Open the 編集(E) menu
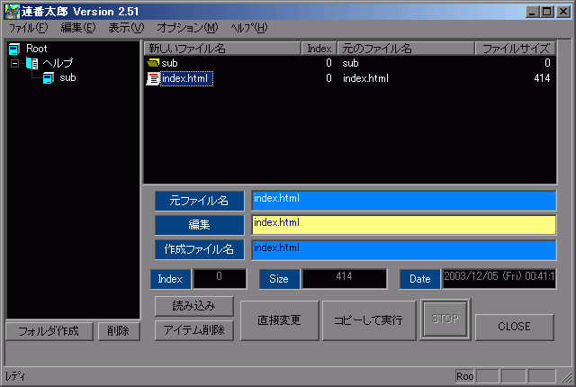 point(77,28)
